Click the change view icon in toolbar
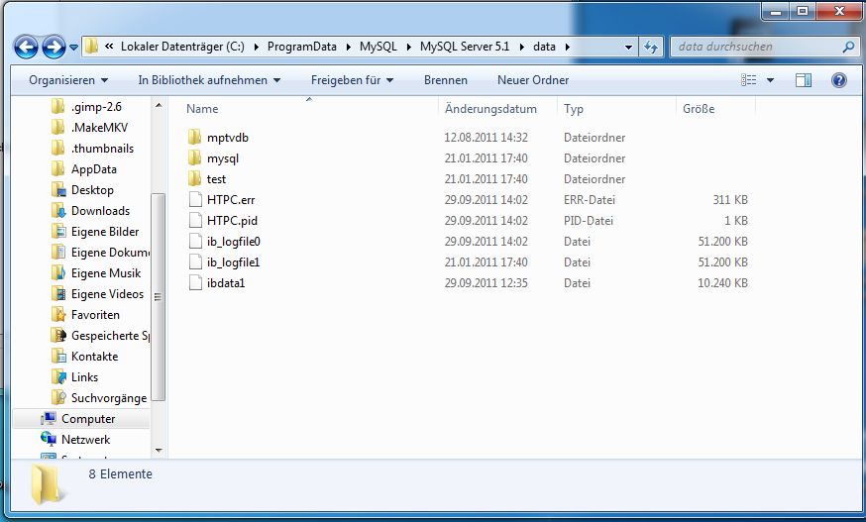The width and height of the screenshot is (866, 522). (750, 80)
